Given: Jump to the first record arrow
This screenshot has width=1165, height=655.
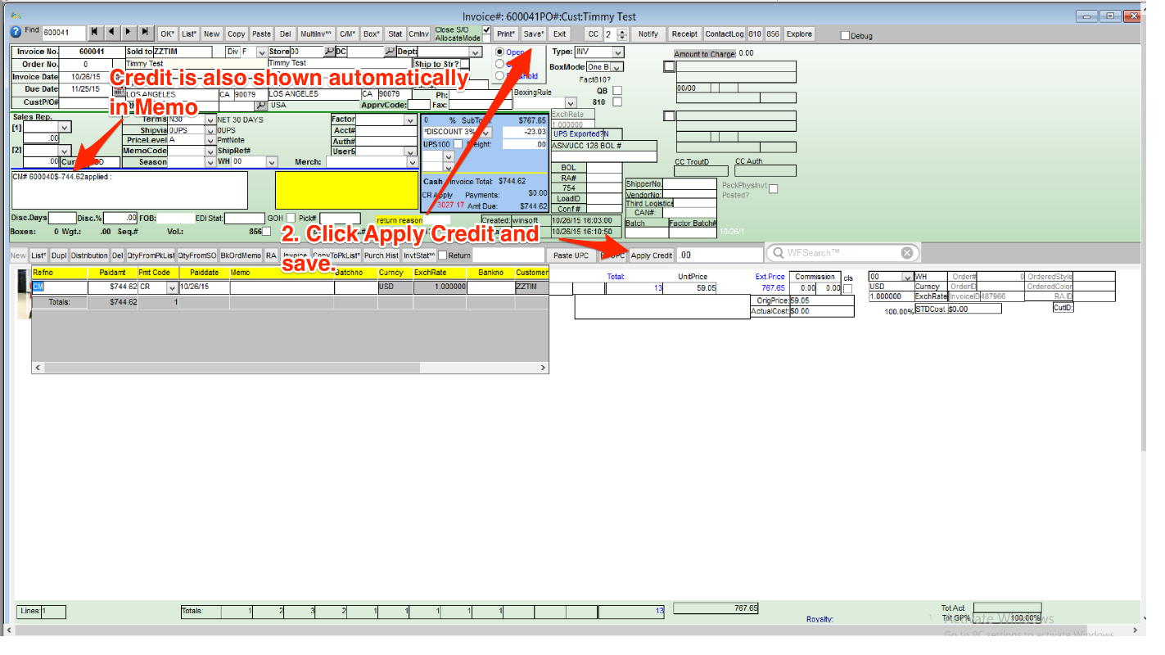Looking at the screenshot, I should (96, 33).
